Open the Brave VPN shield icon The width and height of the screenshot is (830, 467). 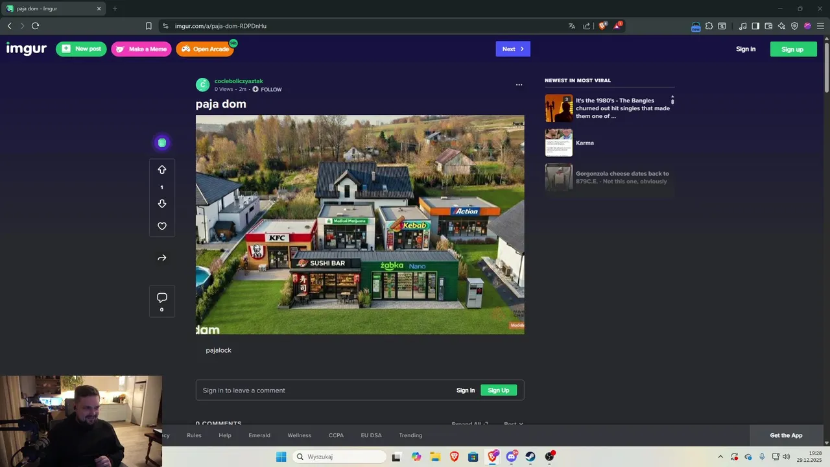tap(794, 26)
